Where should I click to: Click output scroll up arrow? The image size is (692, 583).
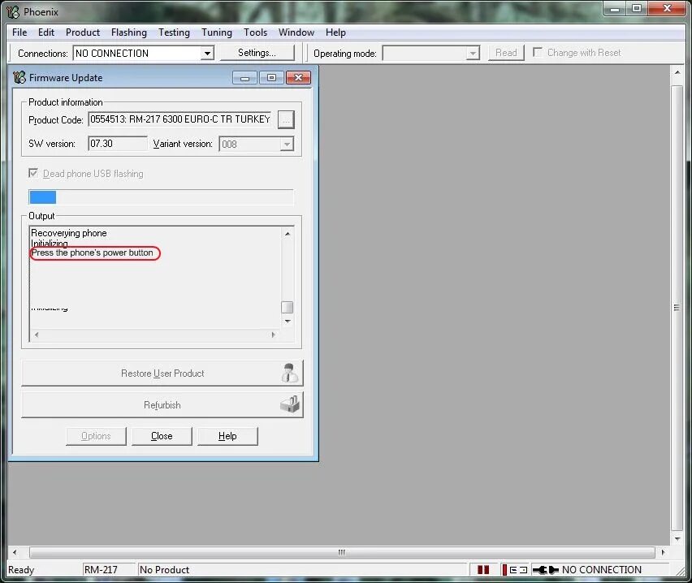[288, 234]
